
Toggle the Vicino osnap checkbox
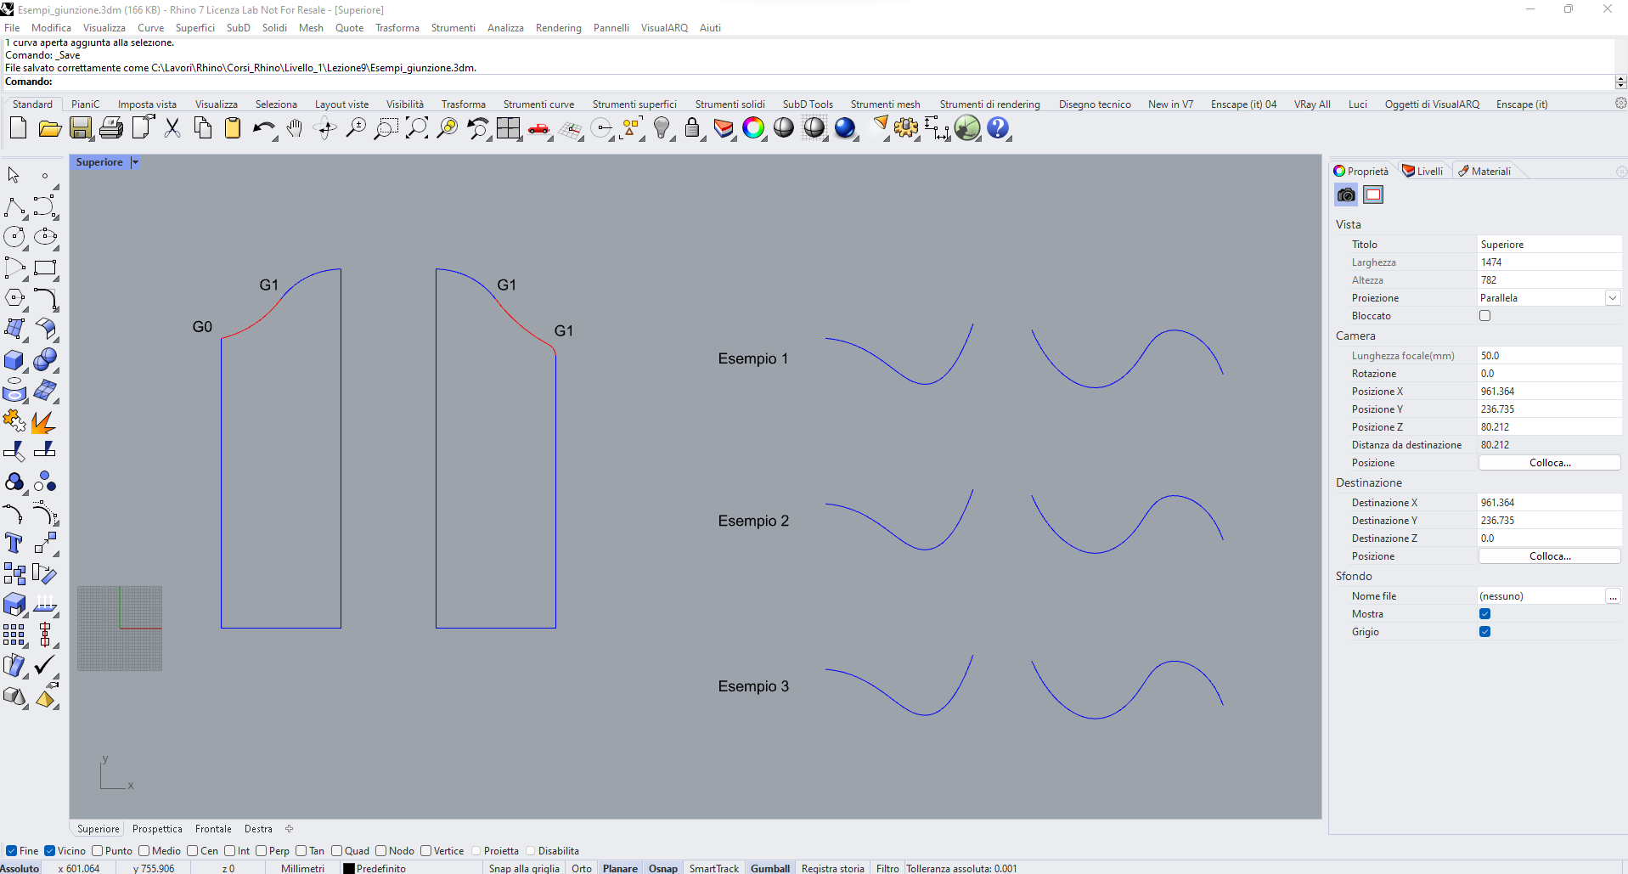click(x=50, y=850)
